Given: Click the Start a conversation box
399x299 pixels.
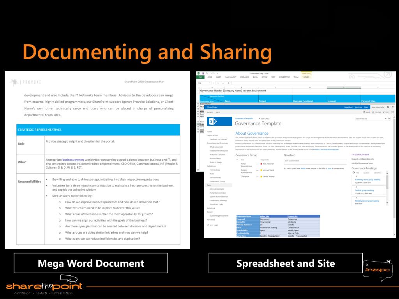Looking at the screenshot, I should [x=315, y=162].
